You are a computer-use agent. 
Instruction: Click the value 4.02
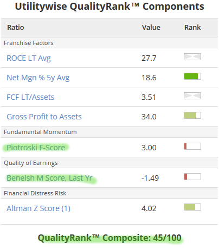[x=149, y=208]
